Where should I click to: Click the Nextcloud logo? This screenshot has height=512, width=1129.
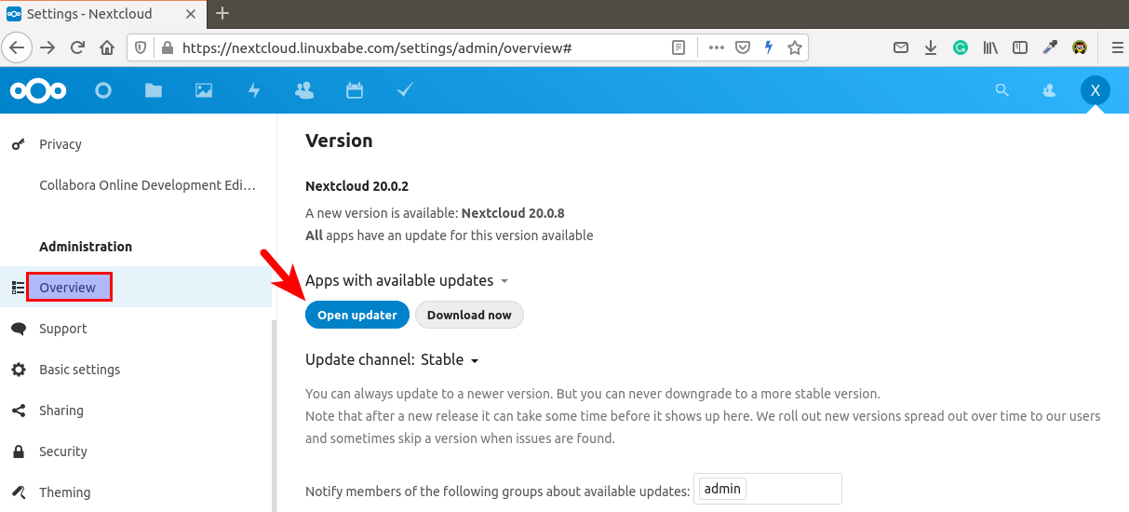38,90
